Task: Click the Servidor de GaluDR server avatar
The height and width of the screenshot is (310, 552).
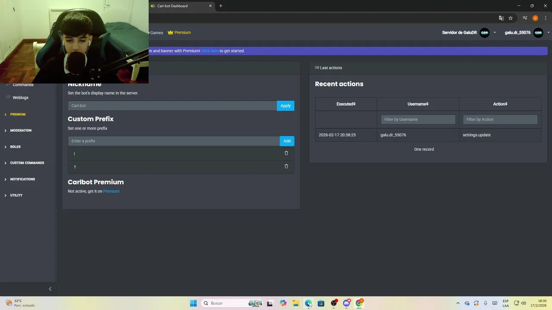Action: (485, 33)
